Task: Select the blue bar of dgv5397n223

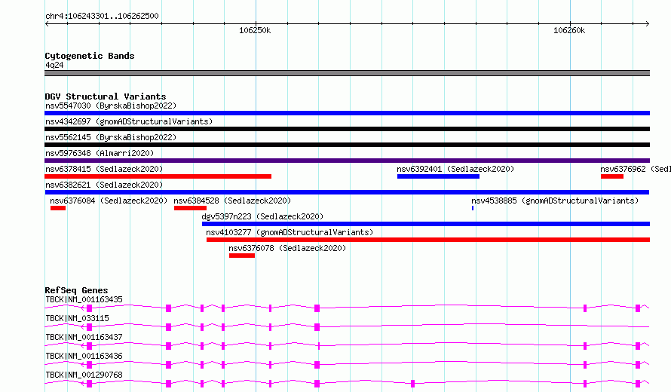Action: click(x=426, y=224)
